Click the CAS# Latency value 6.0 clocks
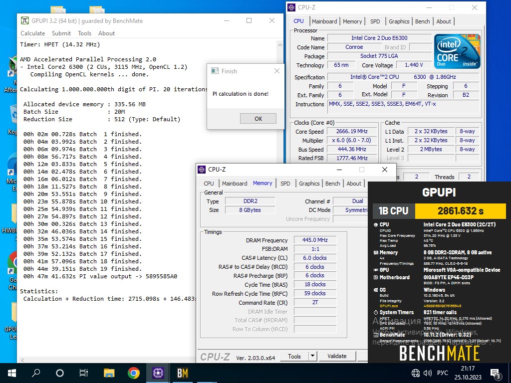 [315, 258]
